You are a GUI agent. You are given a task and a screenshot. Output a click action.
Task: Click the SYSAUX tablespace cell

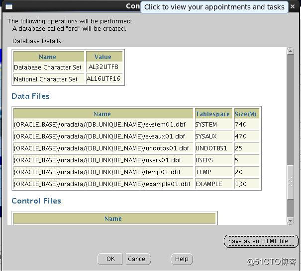[213, 136]
